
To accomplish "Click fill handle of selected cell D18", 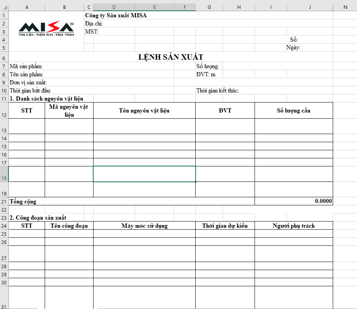I will tap(195, 181).
